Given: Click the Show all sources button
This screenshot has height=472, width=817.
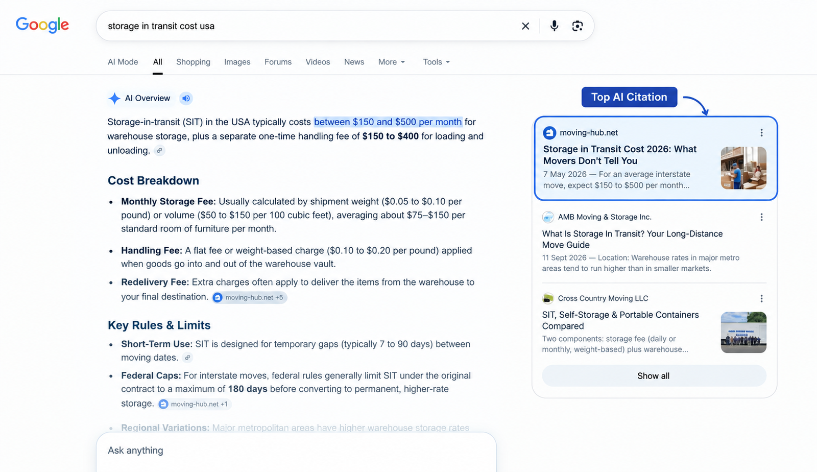Looking at the screenshot, I should [x=654, y=376].
